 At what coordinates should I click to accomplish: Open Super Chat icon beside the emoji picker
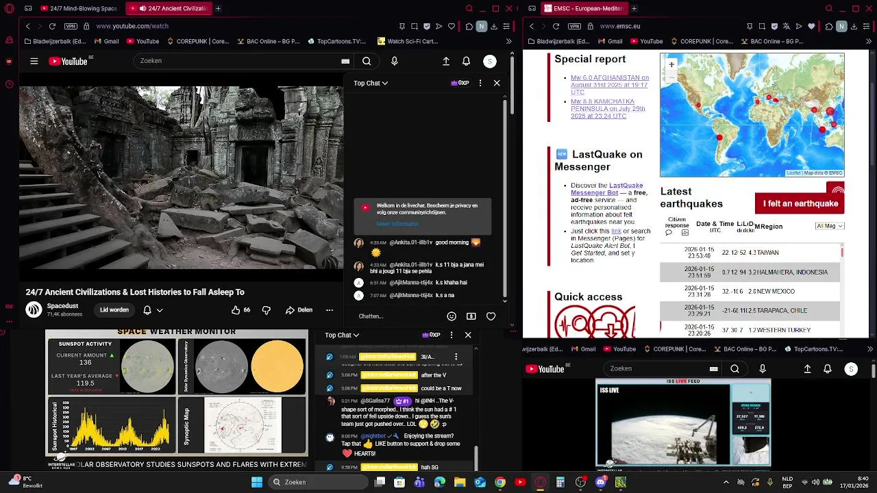pyautogui.click(x=471, y=316)
